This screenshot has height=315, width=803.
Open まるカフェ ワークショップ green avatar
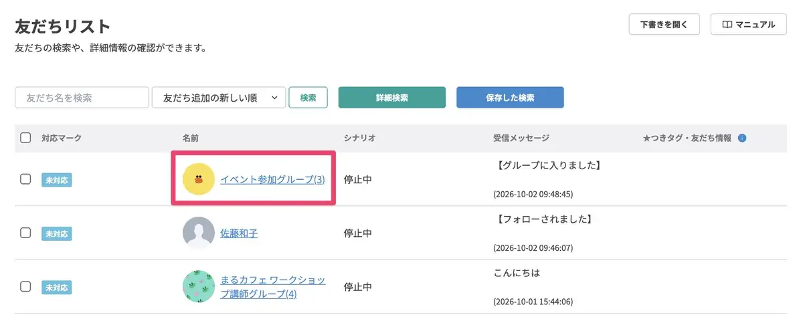pyautogui.click(x=199, y=287)
